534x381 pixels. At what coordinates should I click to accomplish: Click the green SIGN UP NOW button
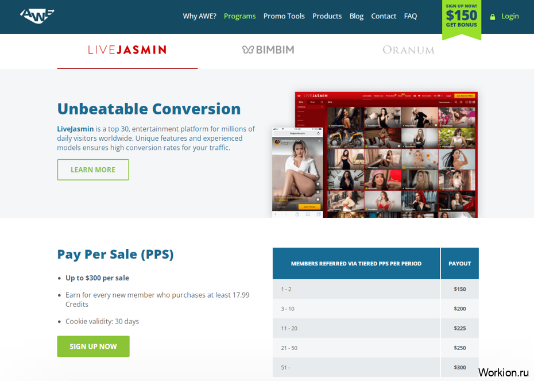pos(94,347)
